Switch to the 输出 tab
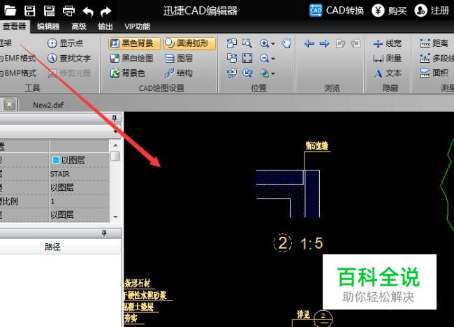 click(105, 27)
